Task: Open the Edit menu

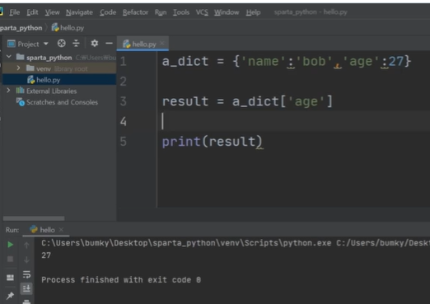Action: [x=32, y=12]
